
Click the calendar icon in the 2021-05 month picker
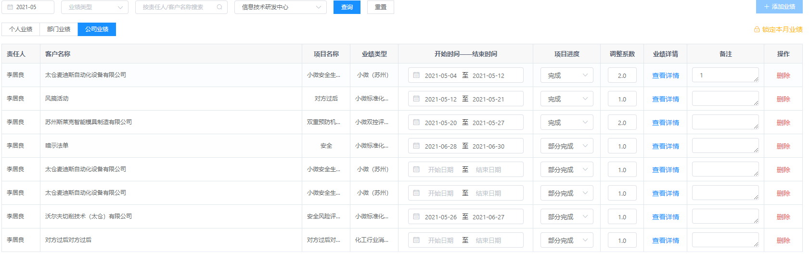click(10, 7)
